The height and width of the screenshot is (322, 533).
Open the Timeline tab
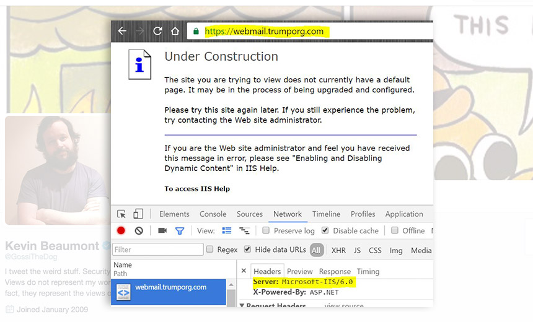(x=327, y=214)
